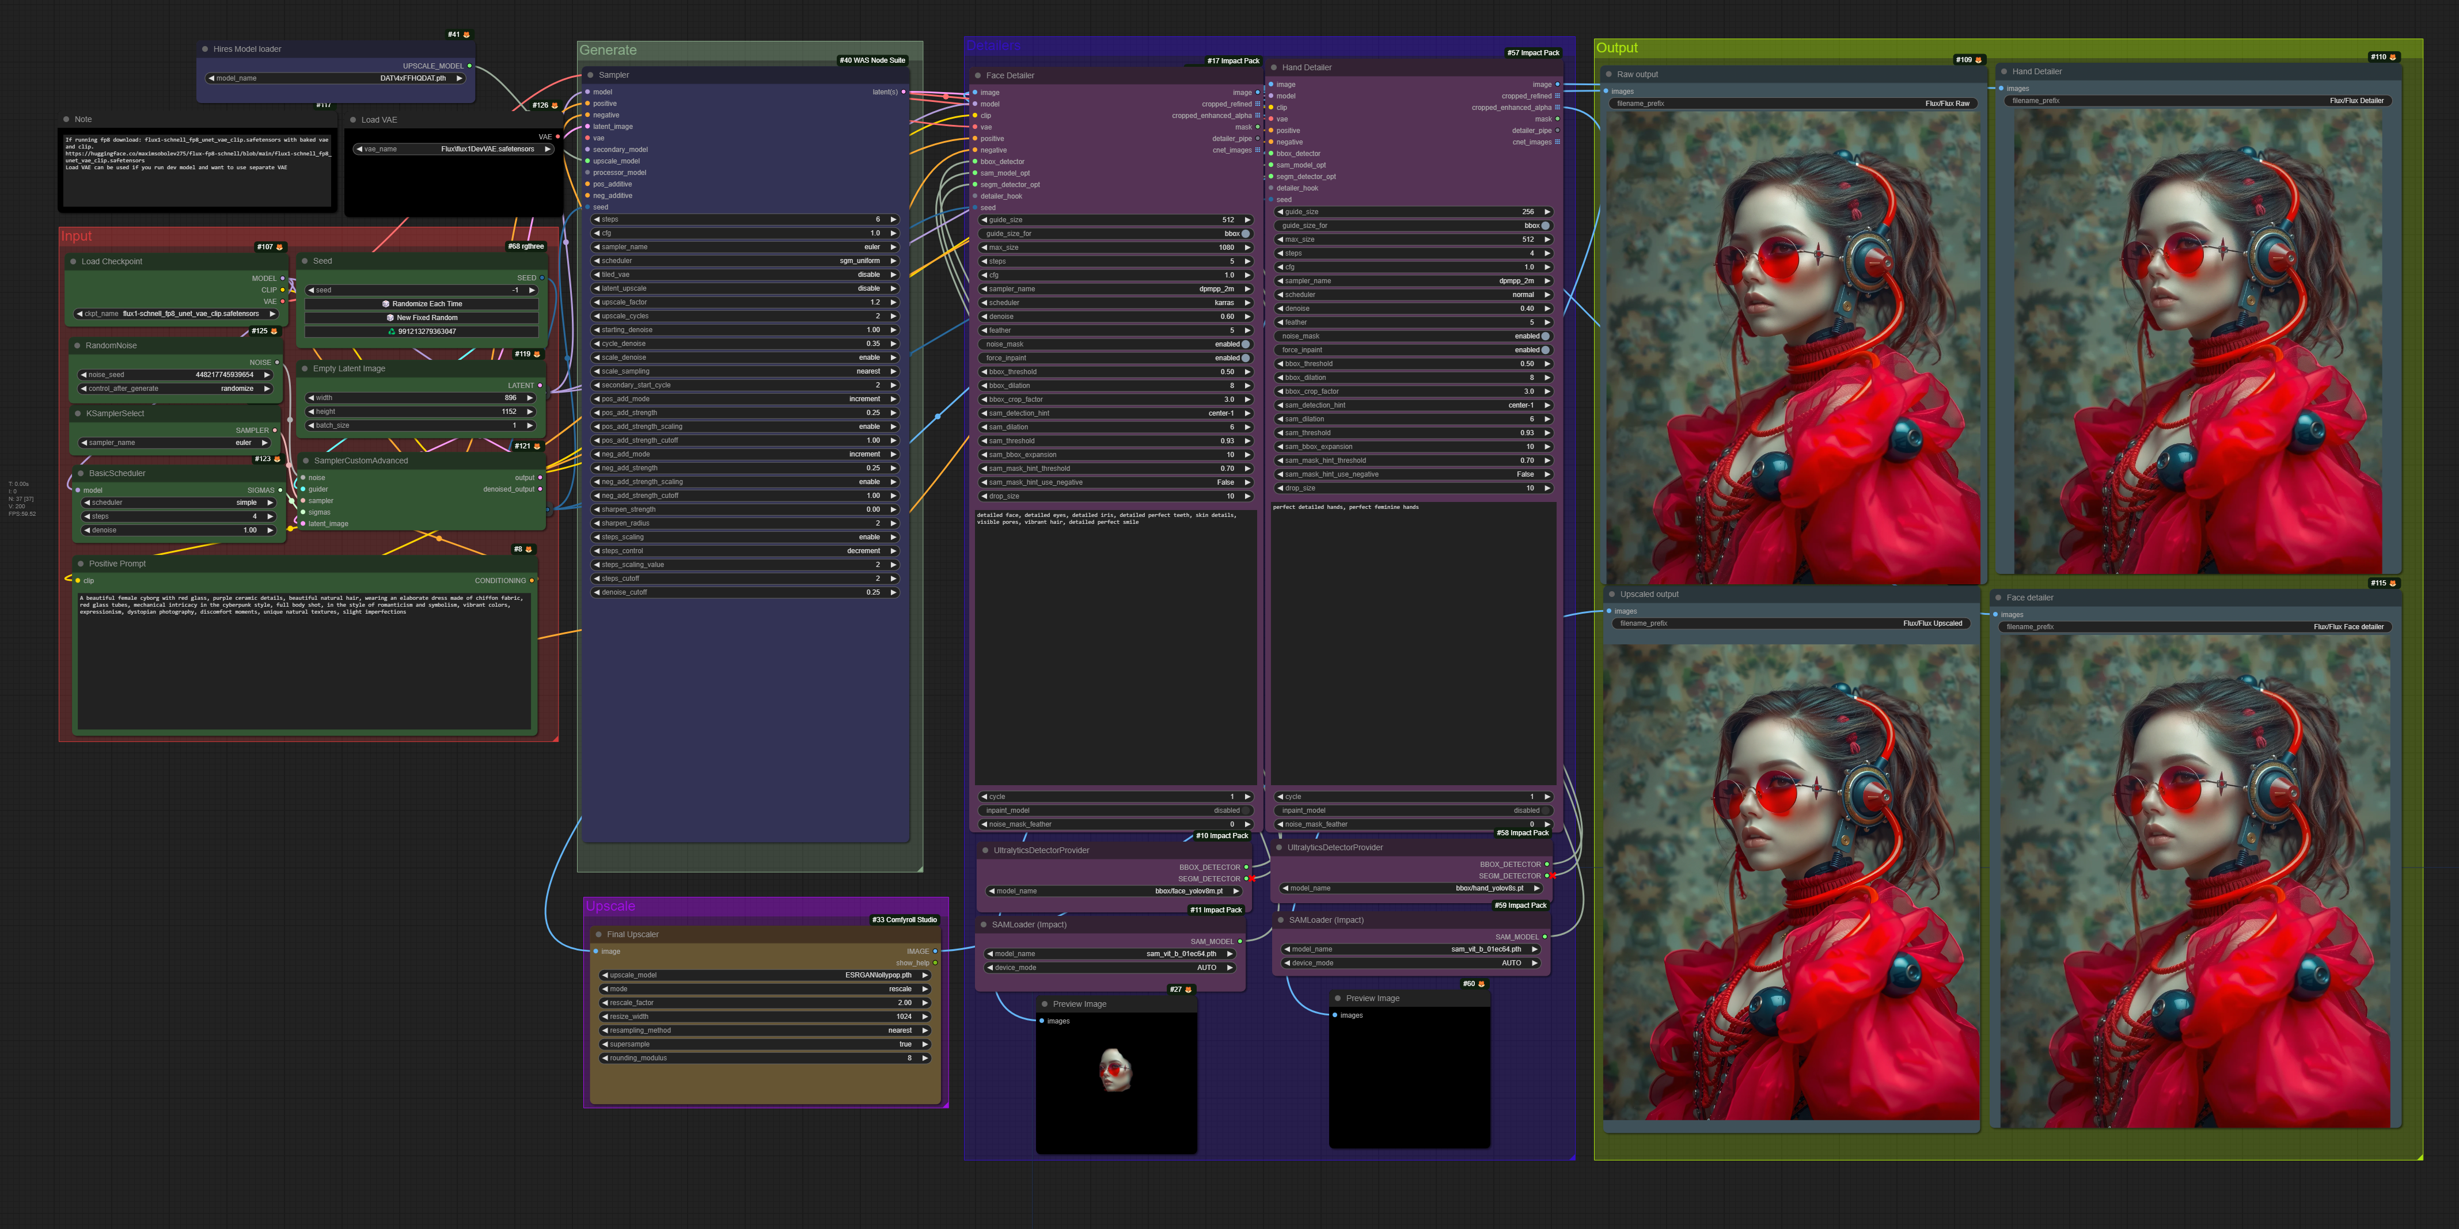Click the Final Upscaler node collapse dot

pyautogui.click(x=598, y=934)
